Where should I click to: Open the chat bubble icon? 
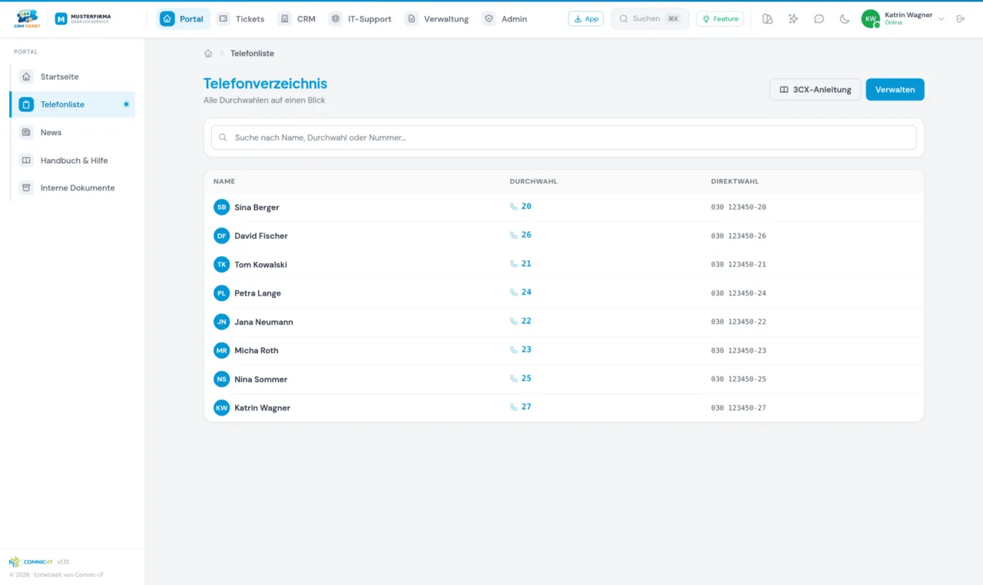(x=819, y=18)
